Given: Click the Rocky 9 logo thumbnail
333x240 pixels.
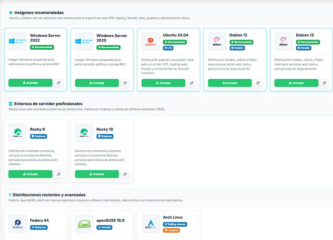Looking at the screenshot, I should (18, 133).
